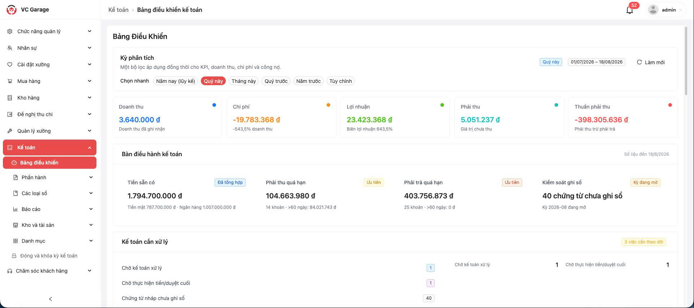This screenshot has height=308, width=694.
Task: Click the Kho hàng icon
Action: pos(10,98)
